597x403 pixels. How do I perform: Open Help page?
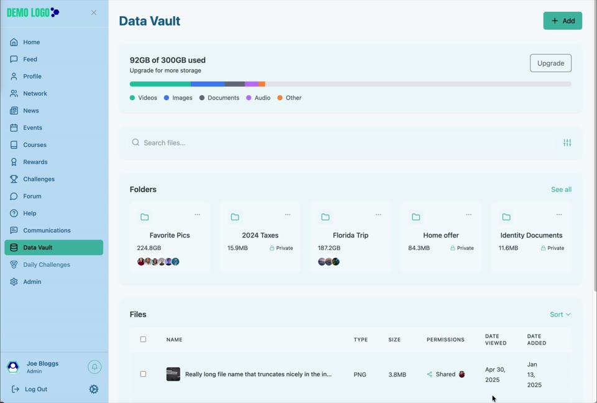[x=53, y=213]
